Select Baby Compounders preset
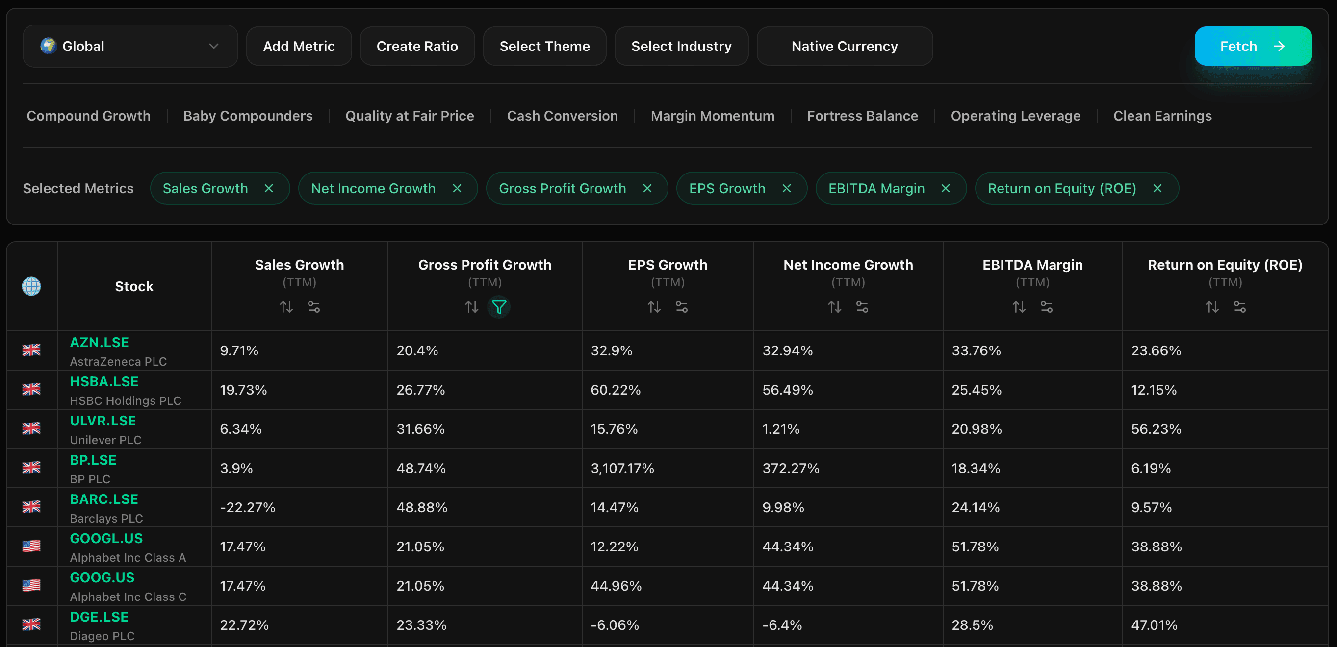The width and height of the screenshot is (1337, 647). point(248,116)
